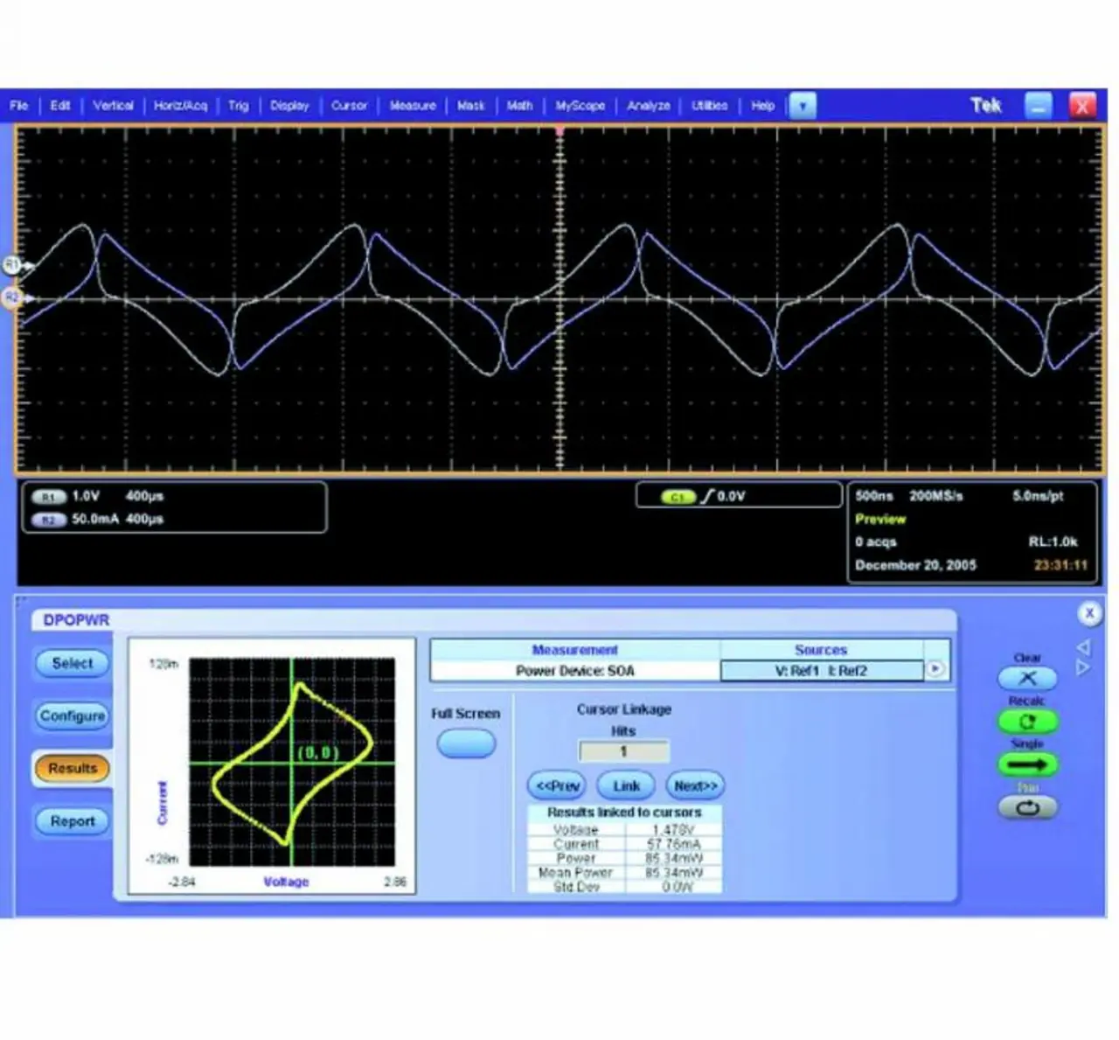Click the RL:1.0k record length readout
This screenshot has height=1040, width=1119.
pyautogui.click(x=1053, y=541)
